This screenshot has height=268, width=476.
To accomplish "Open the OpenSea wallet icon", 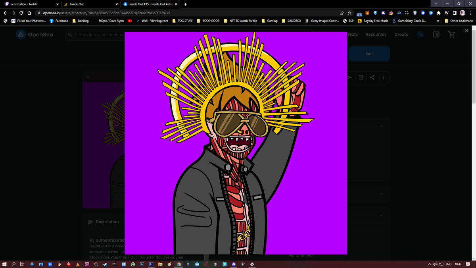I will click(436, 35).
